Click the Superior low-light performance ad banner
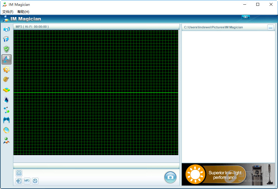The height and width of the screenshot is (189, 278). click(228, 175)
